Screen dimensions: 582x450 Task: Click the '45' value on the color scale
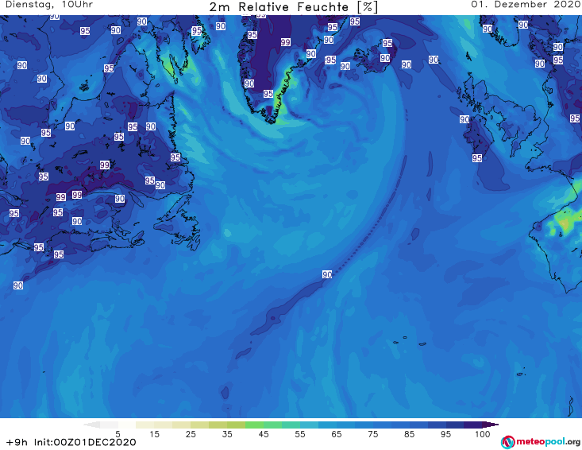coord(264,434)
